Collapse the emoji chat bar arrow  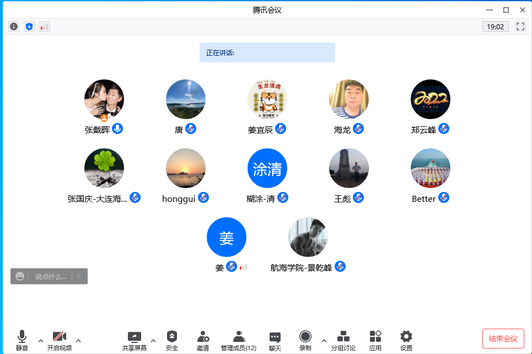[79, 276]
